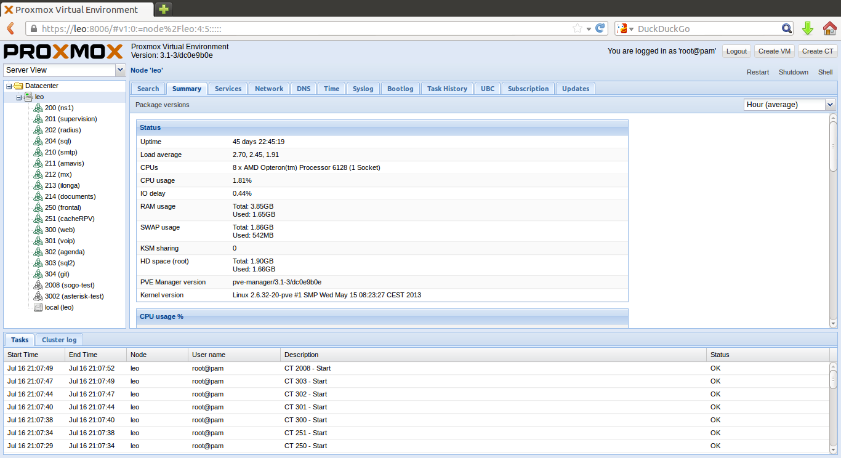Click the browser back arrow icon

(10, 28)
